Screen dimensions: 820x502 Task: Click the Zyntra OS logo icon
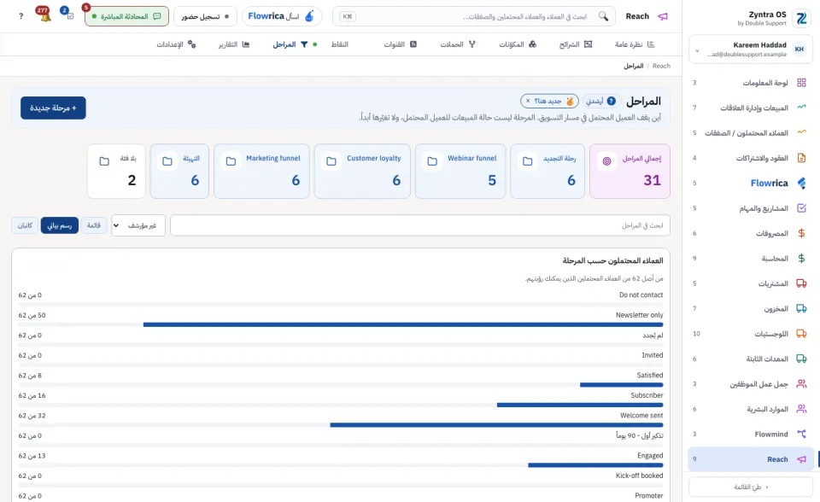click(x=801, y=18)
